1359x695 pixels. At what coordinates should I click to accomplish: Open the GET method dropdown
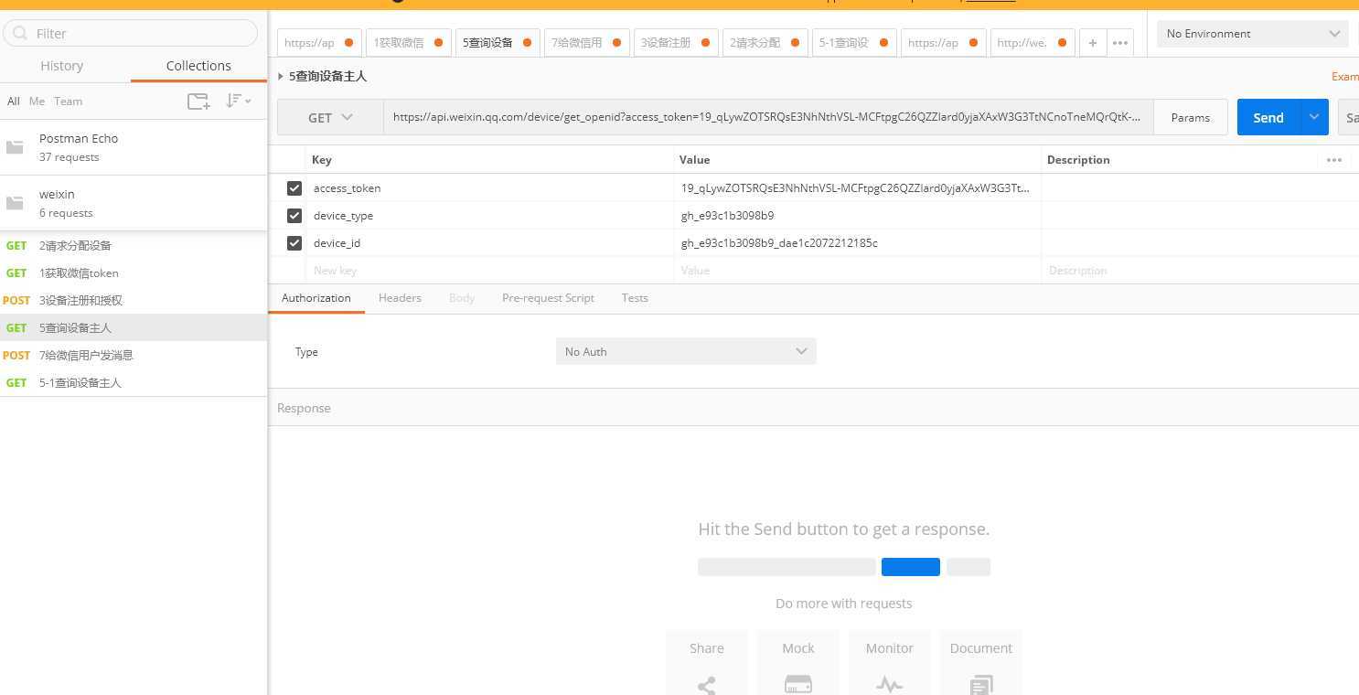[330, 117]
